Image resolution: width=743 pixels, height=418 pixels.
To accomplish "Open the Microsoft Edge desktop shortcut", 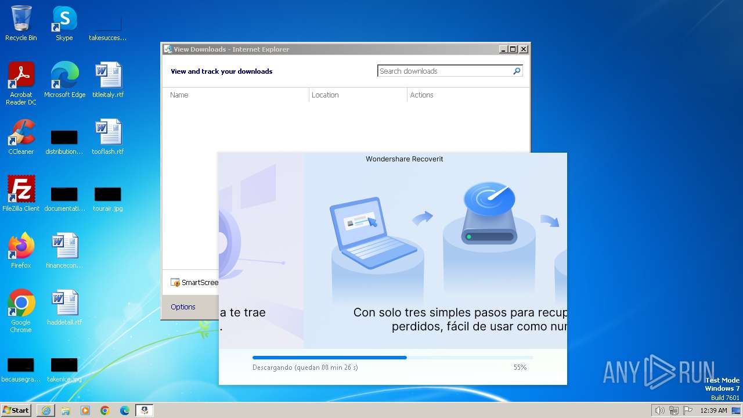I will [x=64, y=80].
